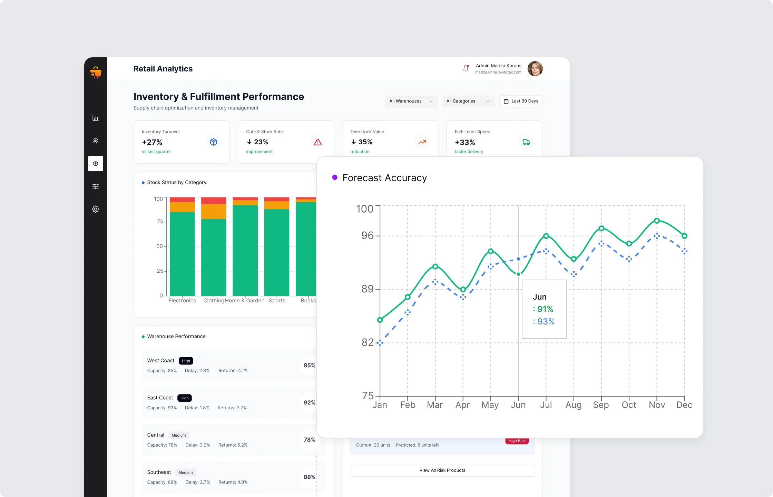Click the 78% capacity circle for Central
The image size is (773, 497).
coord(309,440)
